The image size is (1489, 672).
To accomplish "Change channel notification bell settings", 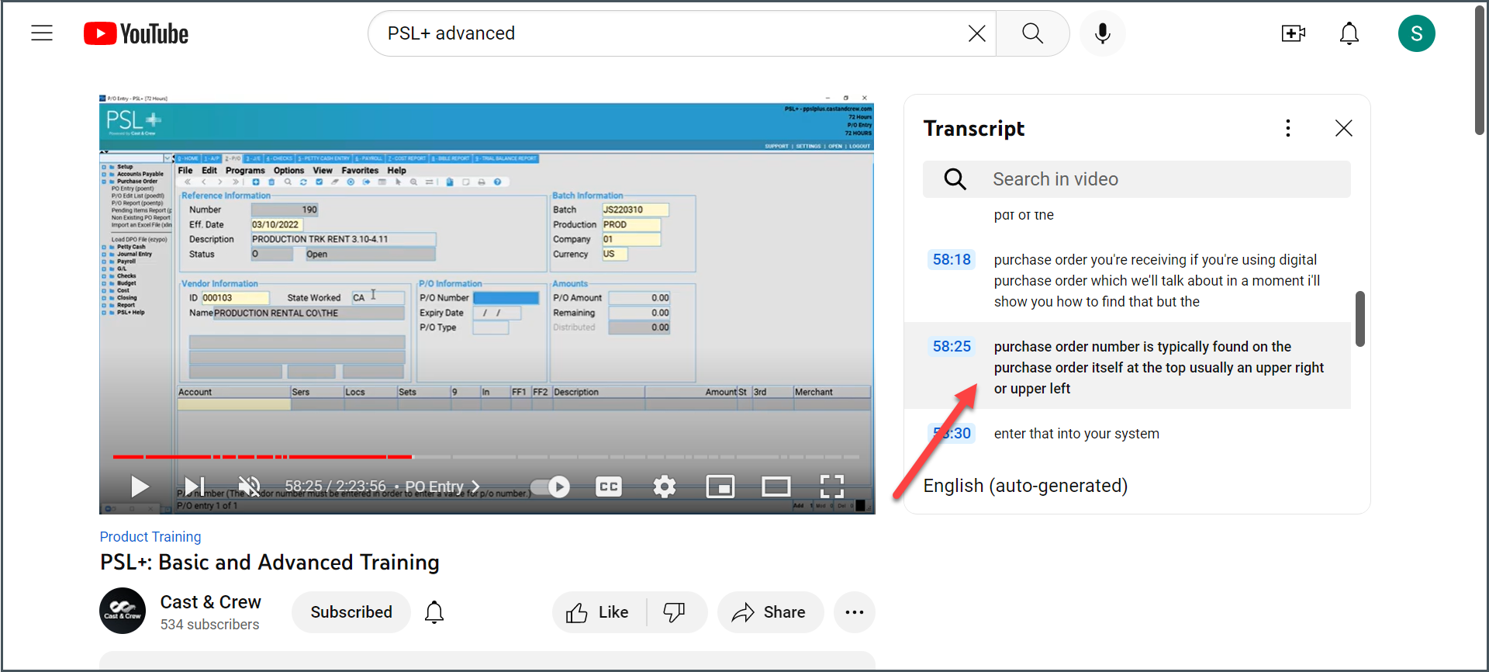I will tap(434, 612).
